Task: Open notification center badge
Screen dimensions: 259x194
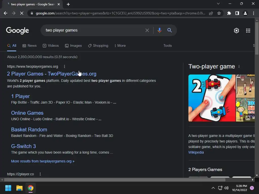Action: click(252, 188)
